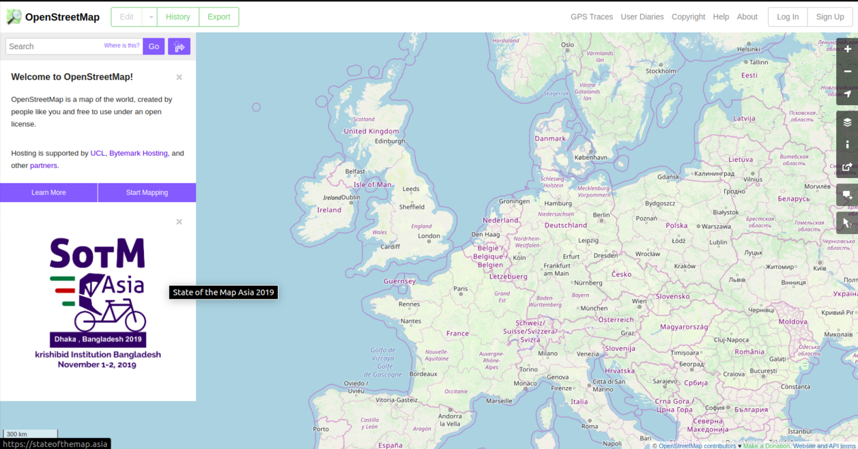Click the Cardiff label on map

coord(390,247)
